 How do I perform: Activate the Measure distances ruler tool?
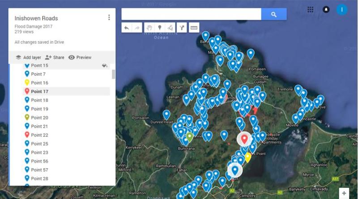(x=194, y=28)
